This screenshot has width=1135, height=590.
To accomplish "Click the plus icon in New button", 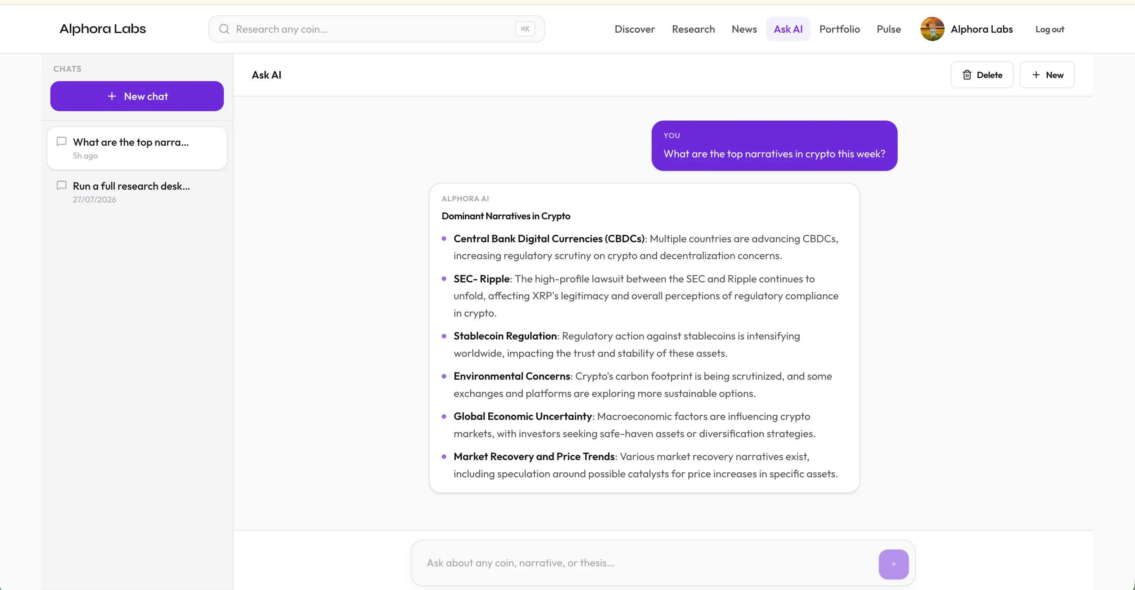I will click(1036, 75).
